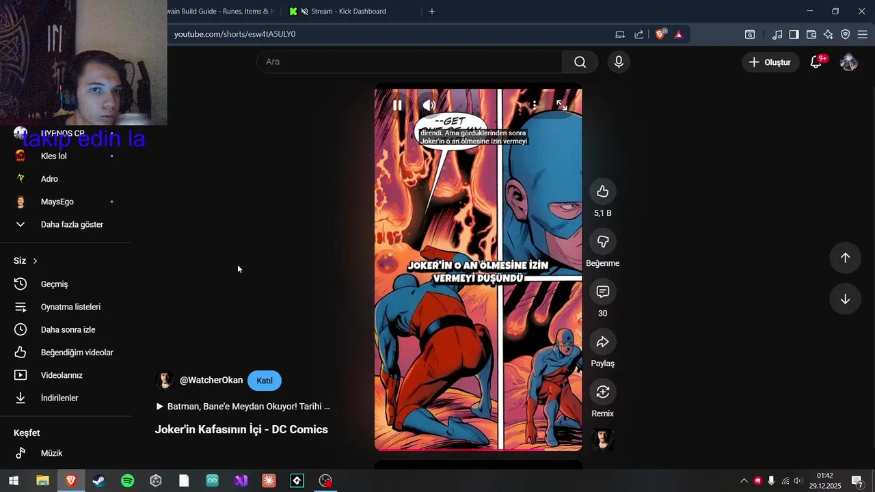Open the Windows action center notifications

click(x=857, y=481)
